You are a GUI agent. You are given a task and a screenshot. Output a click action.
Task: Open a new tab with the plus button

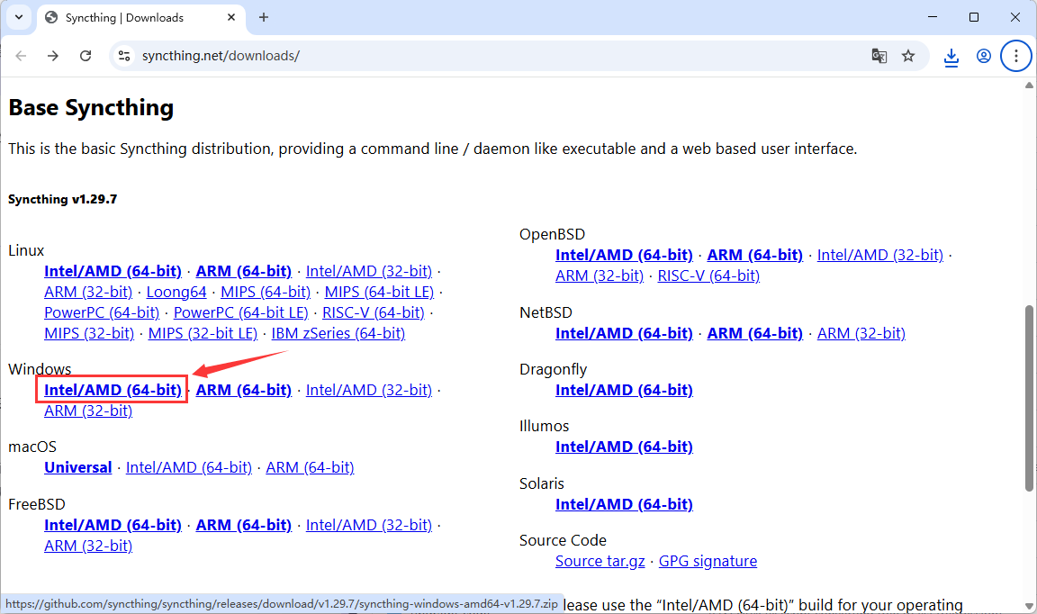pos(263,17)
